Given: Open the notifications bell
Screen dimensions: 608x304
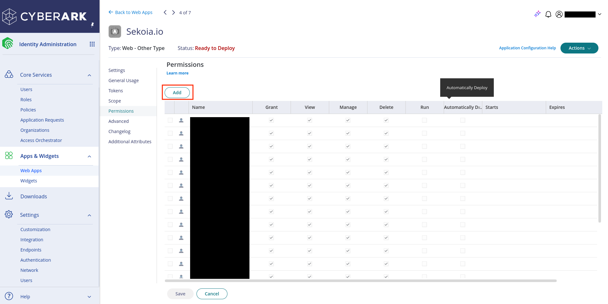Looking at the screenshot, I should click(548, 14).
